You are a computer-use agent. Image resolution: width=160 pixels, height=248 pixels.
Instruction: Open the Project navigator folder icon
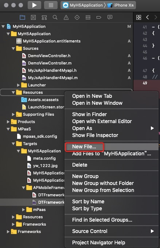click(22, 17)
